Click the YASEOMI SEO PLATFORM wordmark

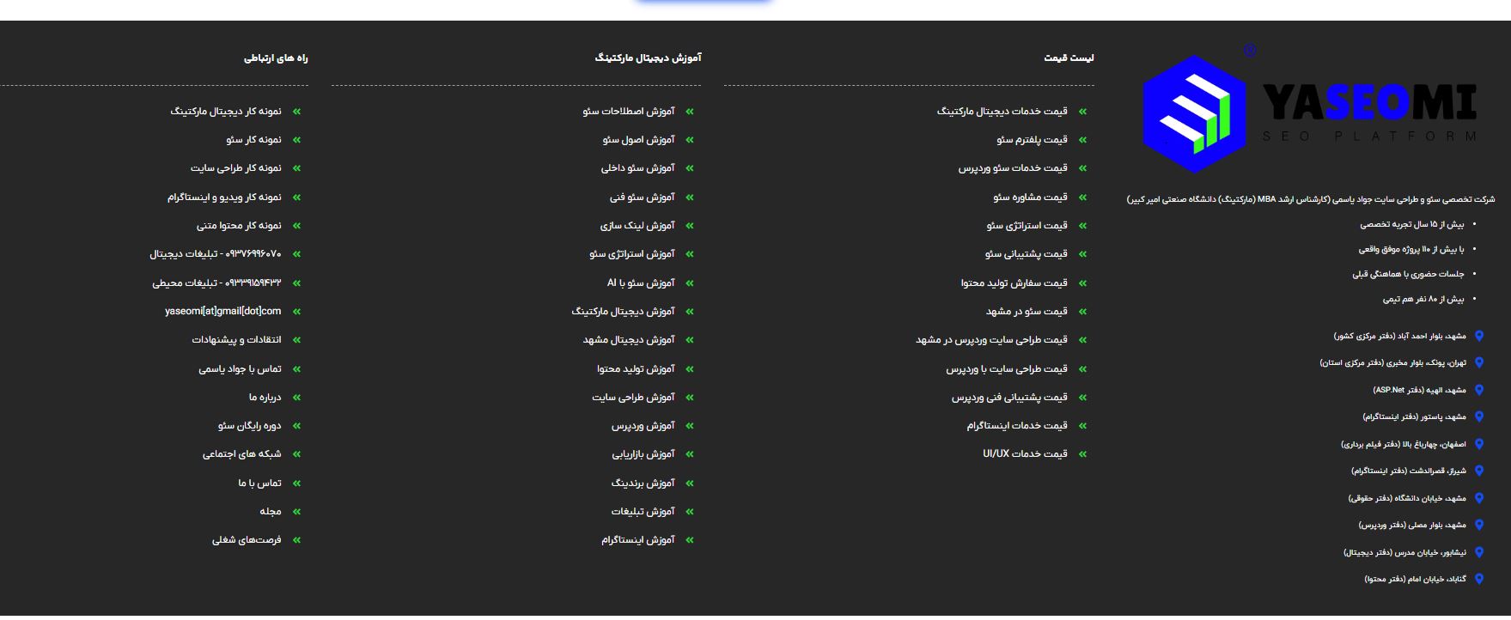tap(1370, 112)
